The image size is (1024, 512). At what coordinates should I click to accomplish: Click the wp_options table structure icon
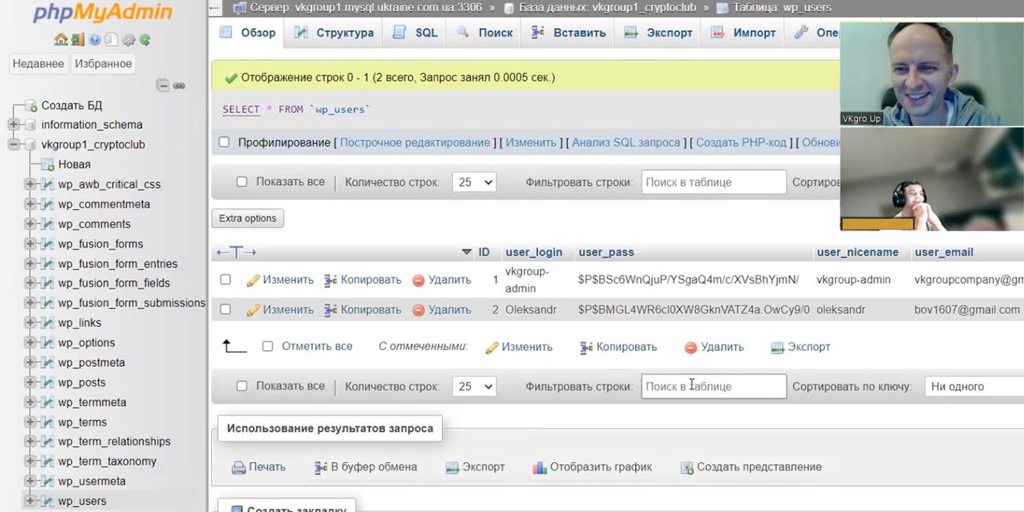(47, 343)
